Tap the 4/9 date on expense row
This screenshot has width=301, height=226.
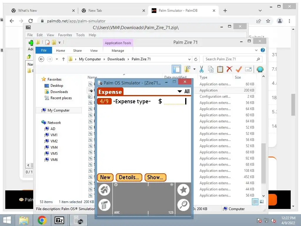[x=104, y=101]
